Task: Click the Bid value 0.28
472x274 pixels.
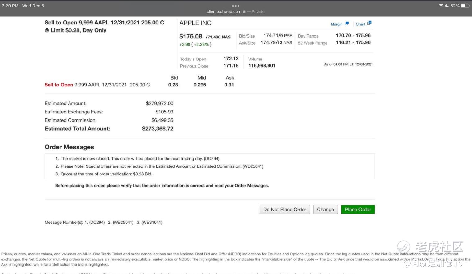Action: click(173, 85)
